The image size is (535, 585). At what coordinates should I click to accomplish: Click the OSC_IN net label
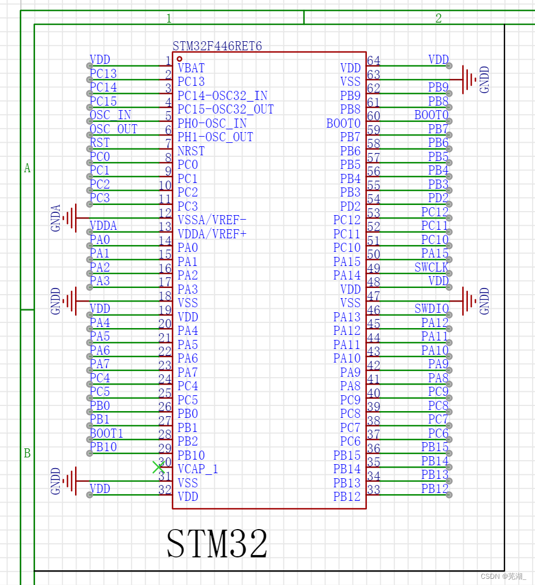pyautogui.click(x=111, y=115)
